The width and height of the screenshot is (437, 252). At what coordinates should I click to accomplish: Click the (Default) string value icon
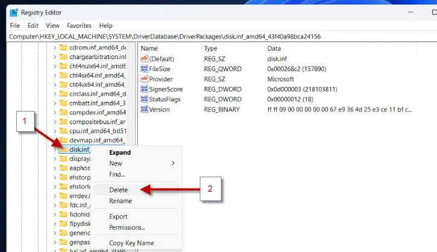(144, 58)
